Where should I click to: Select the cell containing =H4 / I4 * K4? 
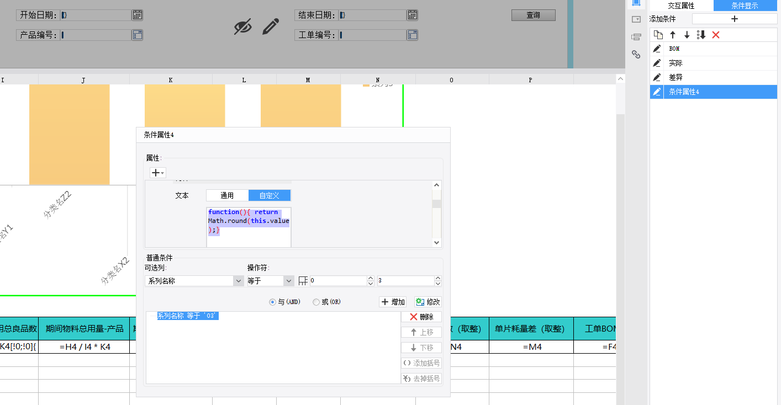coord(84,347)
